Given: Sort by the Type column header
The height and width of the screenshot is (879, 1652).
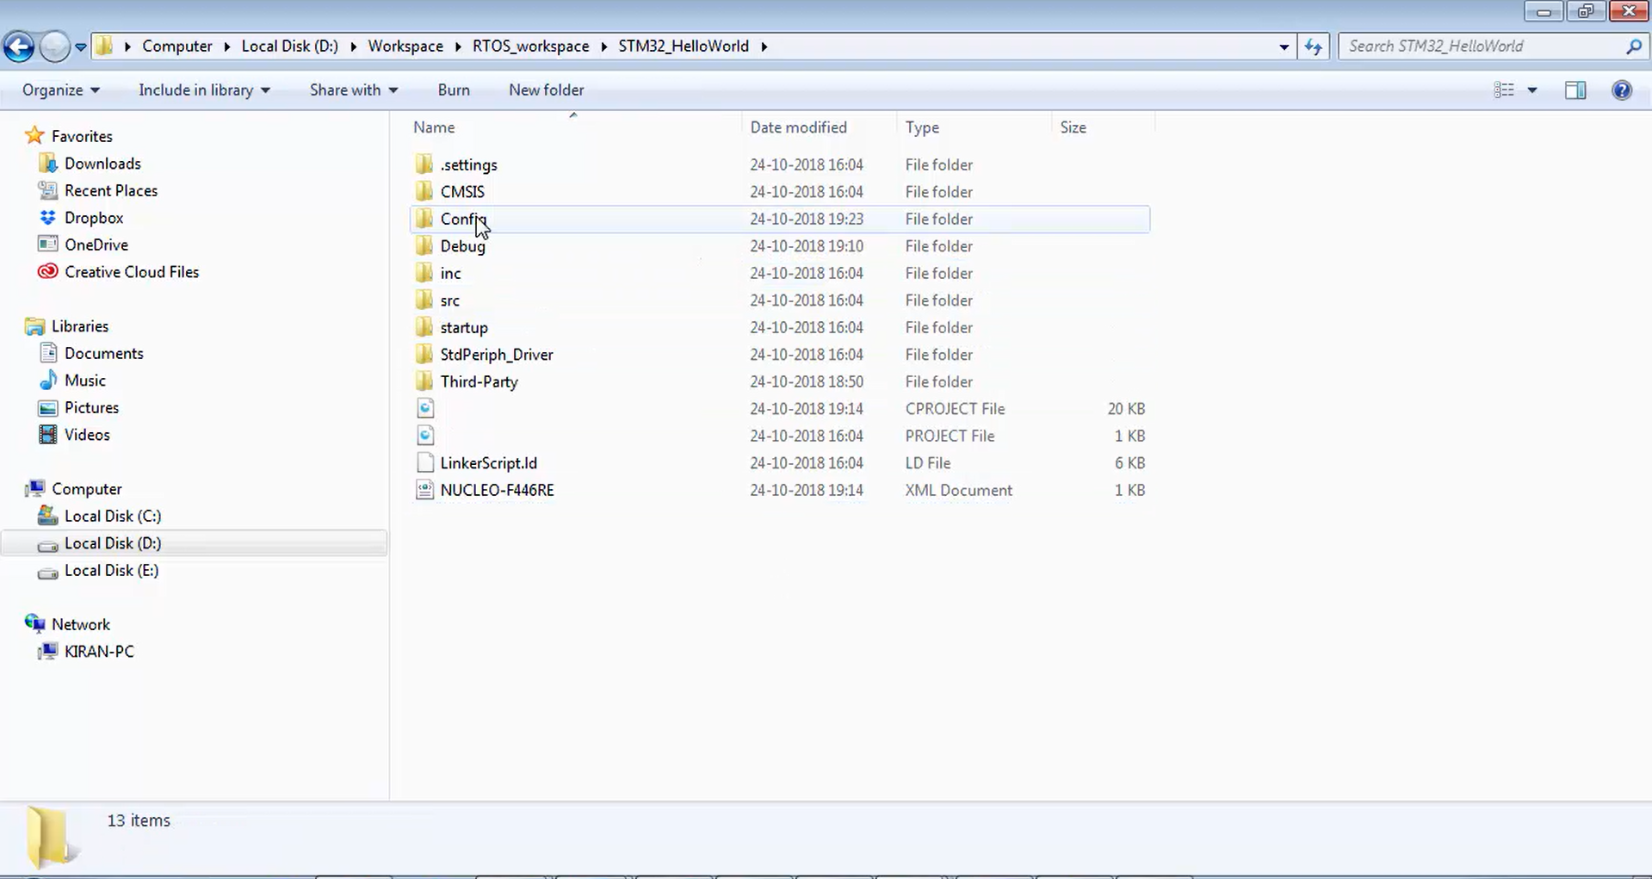Looking at the screenshot, I should (922, 127).
